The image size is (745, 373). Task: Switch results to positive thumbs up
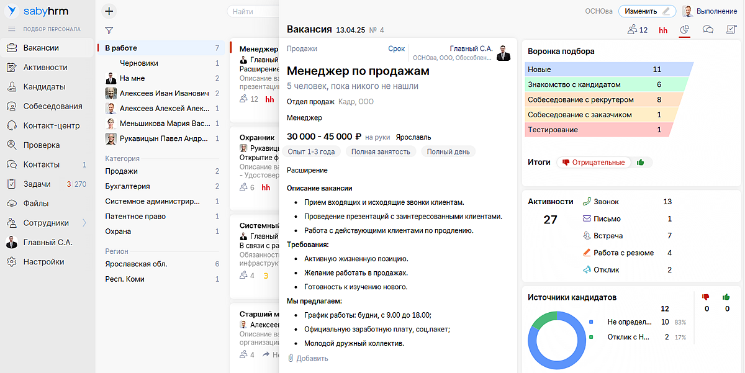(x=641, y=163)
